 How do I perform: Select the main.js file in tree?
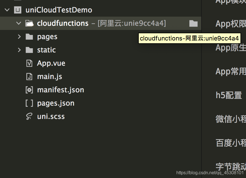pyautogui.click(x=49, y=76)
